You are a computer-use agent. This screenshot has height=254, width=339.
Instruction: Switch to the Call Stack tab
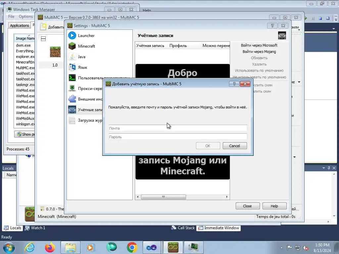tap(183, 228)
